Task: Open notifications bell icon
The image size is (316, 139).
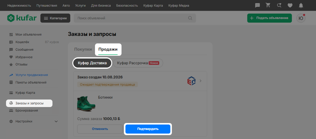Action: [x=301, y=5]
